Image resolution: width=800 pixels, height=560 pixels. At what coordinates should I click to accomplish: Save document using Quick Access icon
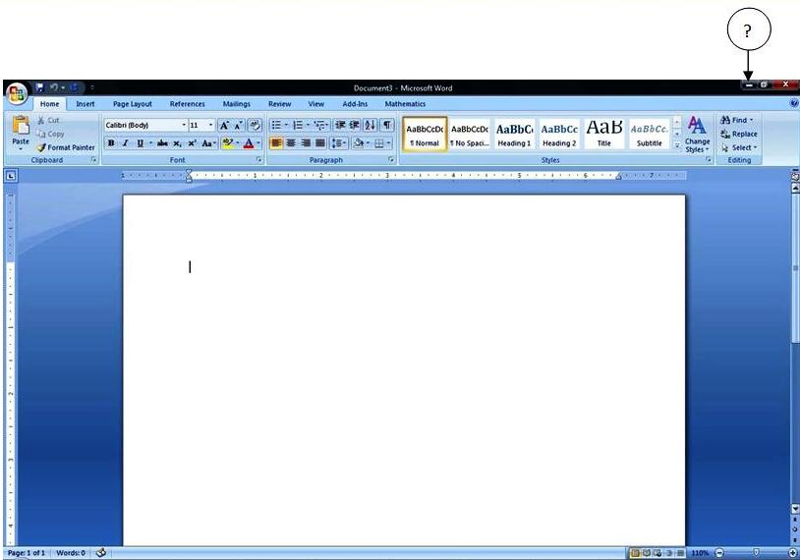pyautogui.click(x=40, y=87)
